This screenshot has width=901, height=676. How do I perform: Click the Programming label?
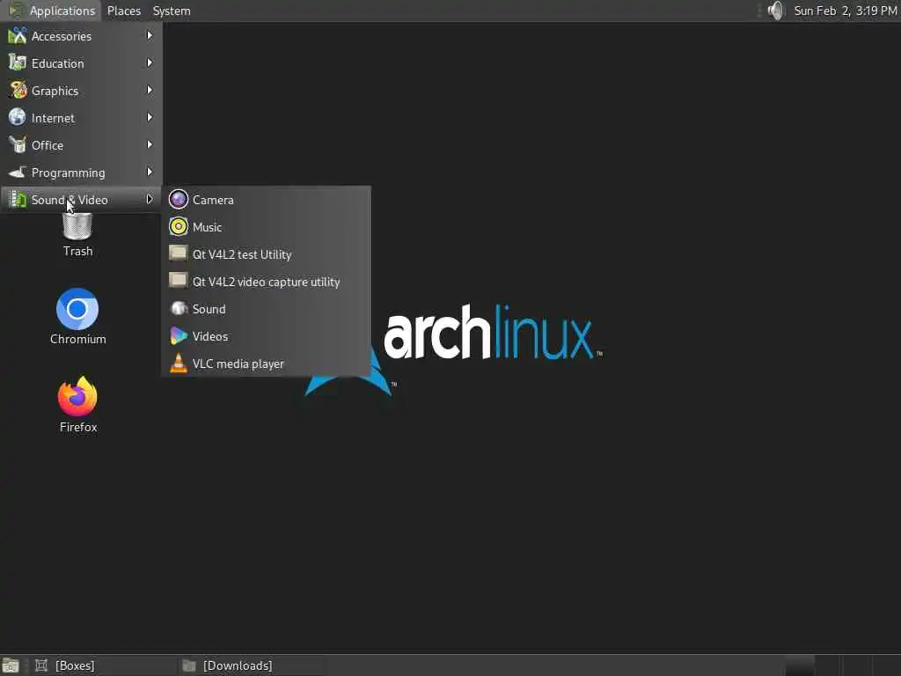point(68,173)
